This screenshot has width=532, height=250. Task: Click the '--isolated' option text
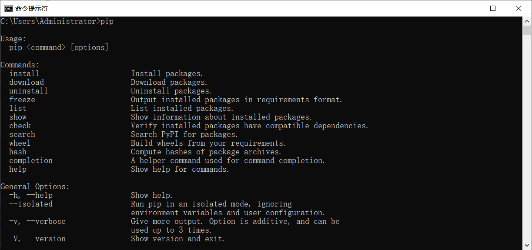tap(31, 204)
